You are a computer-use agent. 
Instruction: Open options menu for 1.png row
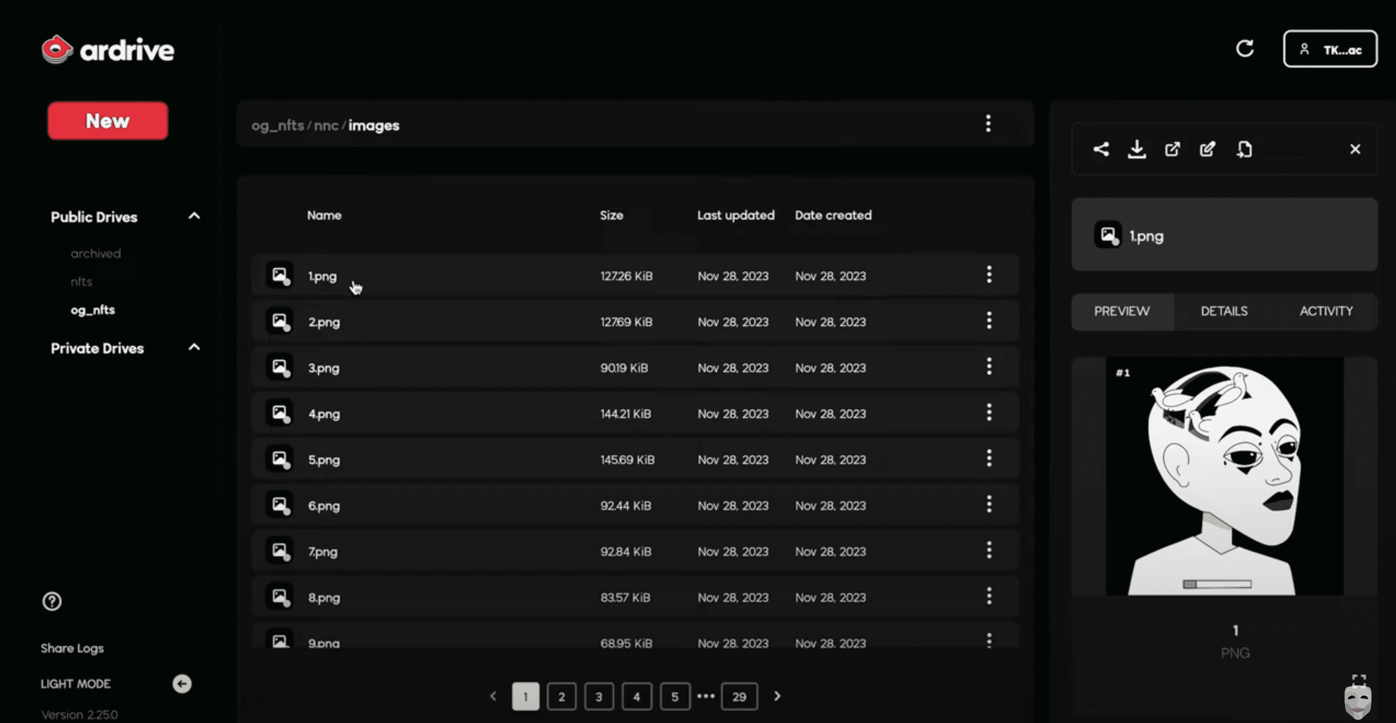(x=989, y=274)
